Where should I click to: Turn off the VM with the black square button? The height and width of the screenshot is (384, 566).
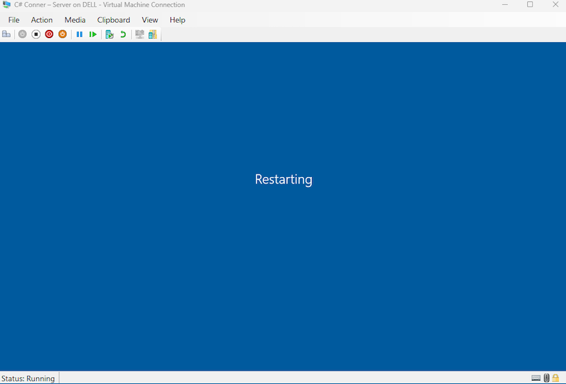(35, 34)
